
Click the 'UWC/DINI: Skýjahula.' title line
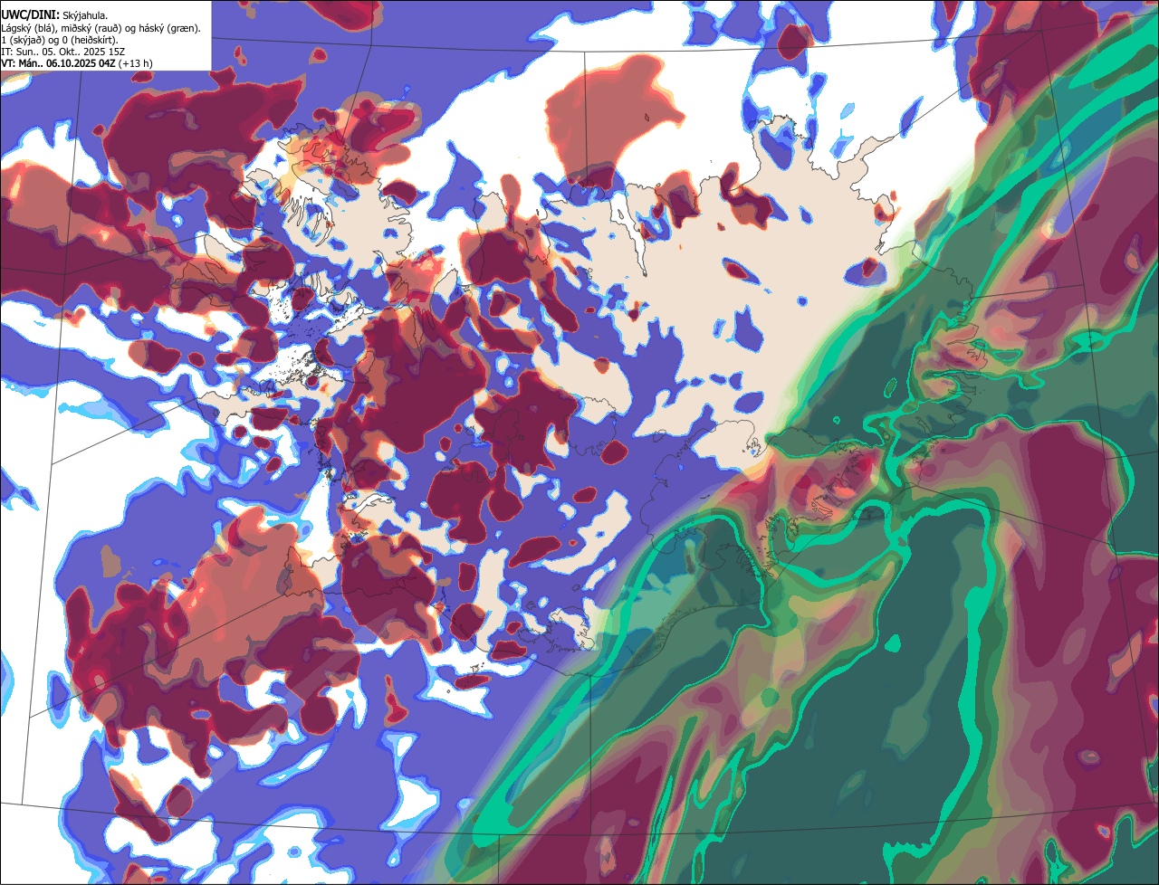54,15
